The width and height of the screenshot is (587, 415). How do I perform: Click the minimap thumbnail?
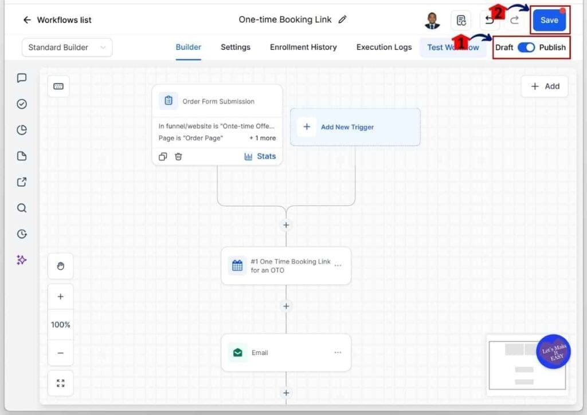(x=527, y=365)
